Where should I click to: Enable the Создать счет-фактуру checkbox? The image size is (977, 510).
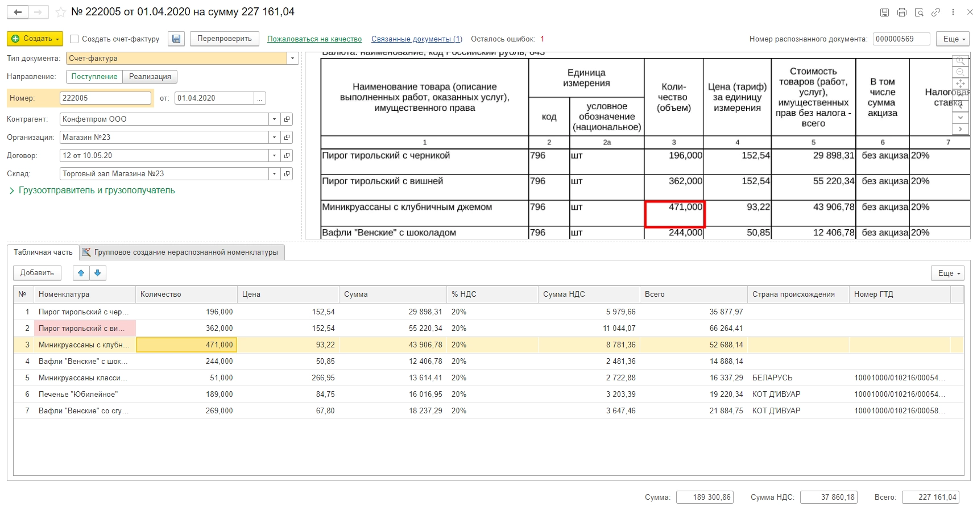click(74, 39)
